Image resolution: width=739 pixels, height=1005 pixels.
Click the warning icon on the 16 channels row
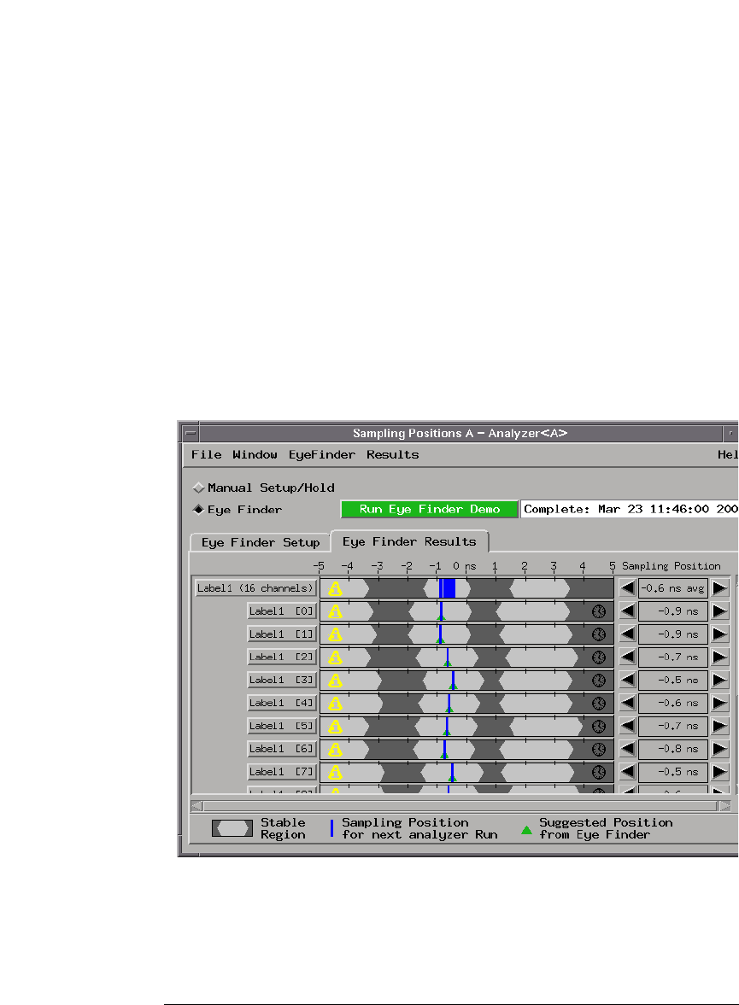(336, 588)
